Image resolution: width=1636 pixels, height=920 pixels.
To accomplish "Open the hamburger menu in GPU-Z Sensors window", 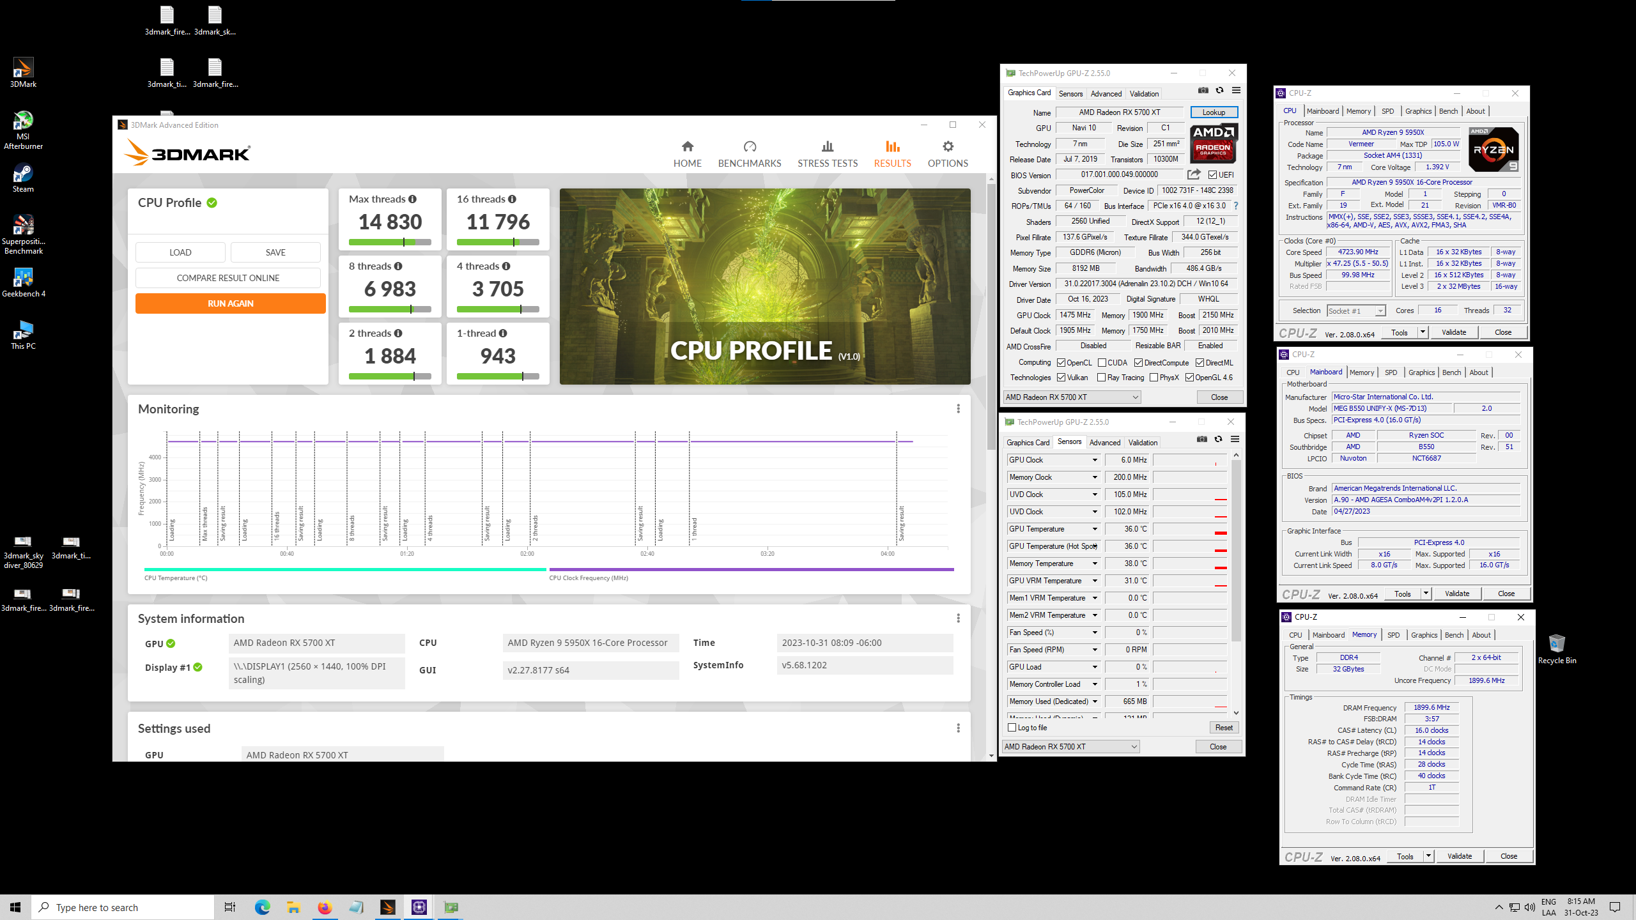I will pos(1235,440).
